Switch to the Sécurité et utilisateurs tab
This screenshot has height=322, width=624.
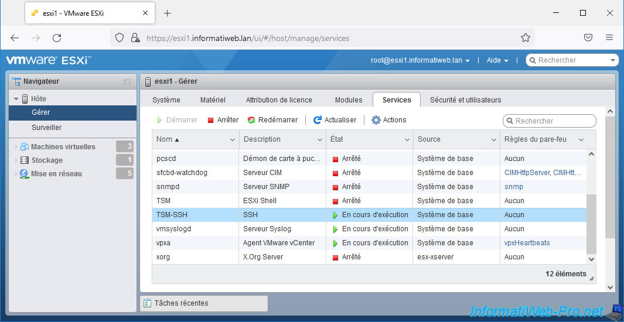coord(465,100)
